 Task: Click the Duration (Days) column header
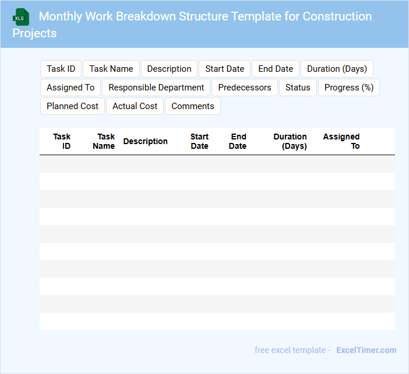(290, 141)
